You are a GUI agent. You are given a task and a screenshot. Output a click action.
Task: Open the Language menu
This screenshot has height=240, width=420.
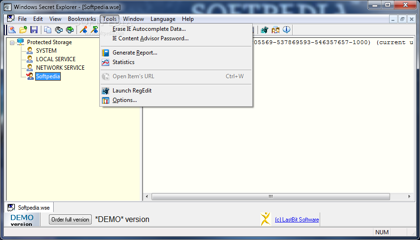[x=163, y=19]
